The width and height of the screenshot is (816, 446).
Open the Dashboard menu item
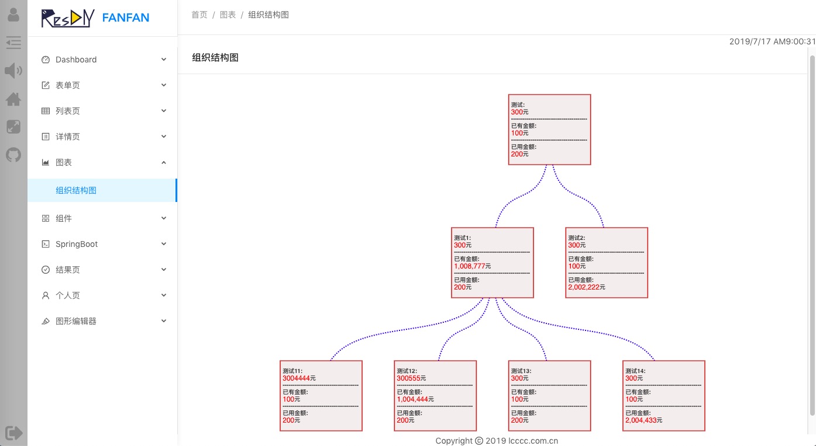tap(102, 60)
